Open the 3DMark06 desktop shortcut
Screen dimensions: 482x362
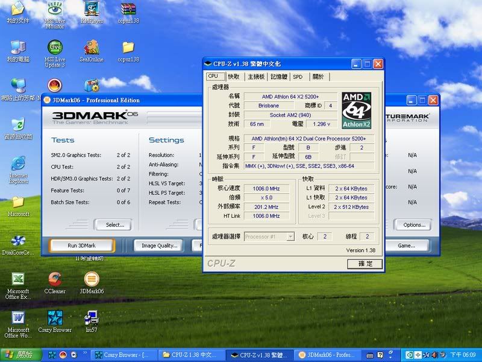click(92, 279)
